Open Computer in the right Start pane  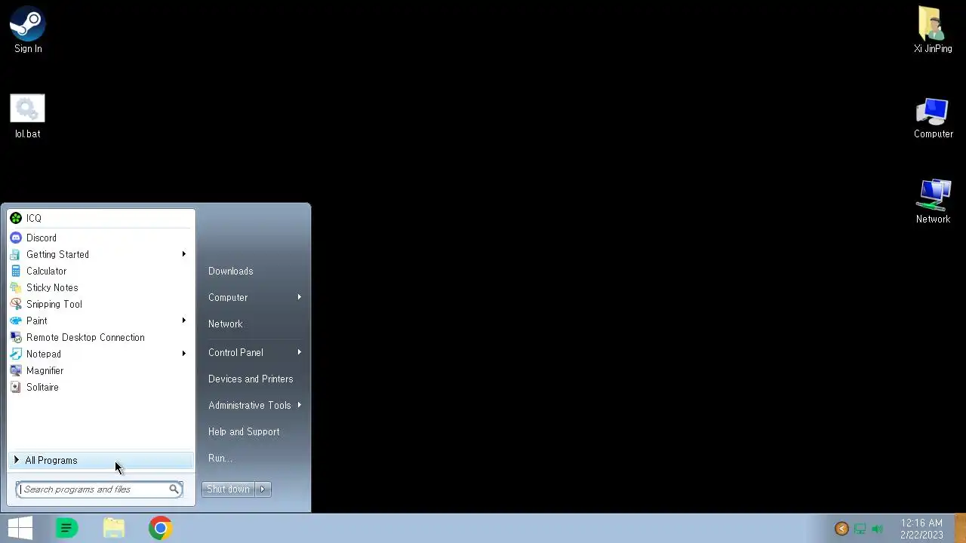point(228,297)
